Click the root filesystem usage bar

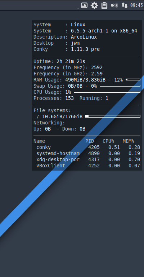coord(113,116)
